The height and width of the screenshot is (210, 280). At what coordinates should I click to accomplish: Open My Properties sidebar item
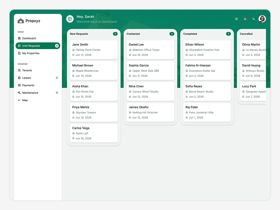pos(38,53)
